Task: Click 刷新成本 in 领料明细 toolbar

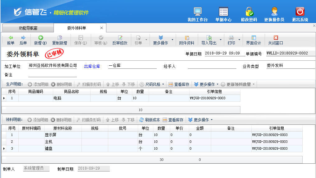Action: (150, 120)
